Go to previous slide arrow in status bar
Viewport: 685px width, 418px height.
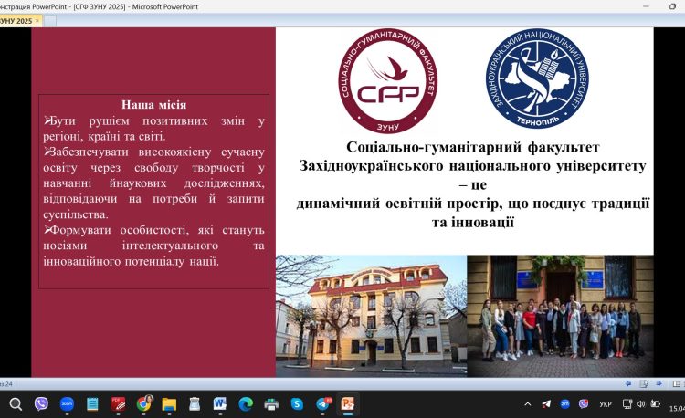coord(628,384)
